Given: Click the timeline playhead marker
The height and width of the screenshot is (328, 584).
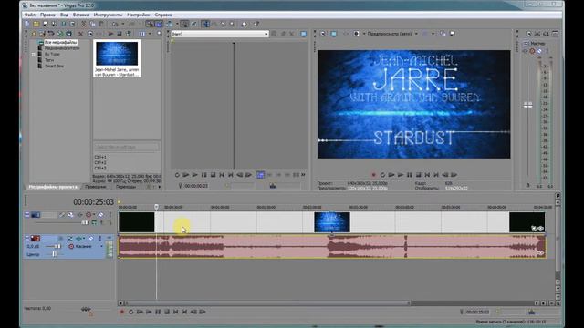Looking at the screenshot, I should click(156, 207).
